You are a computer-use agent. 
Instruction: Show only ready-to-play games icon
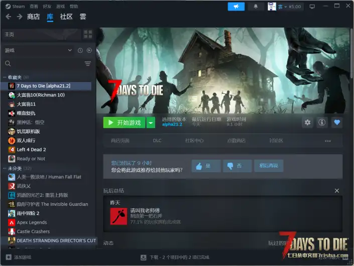89,51
